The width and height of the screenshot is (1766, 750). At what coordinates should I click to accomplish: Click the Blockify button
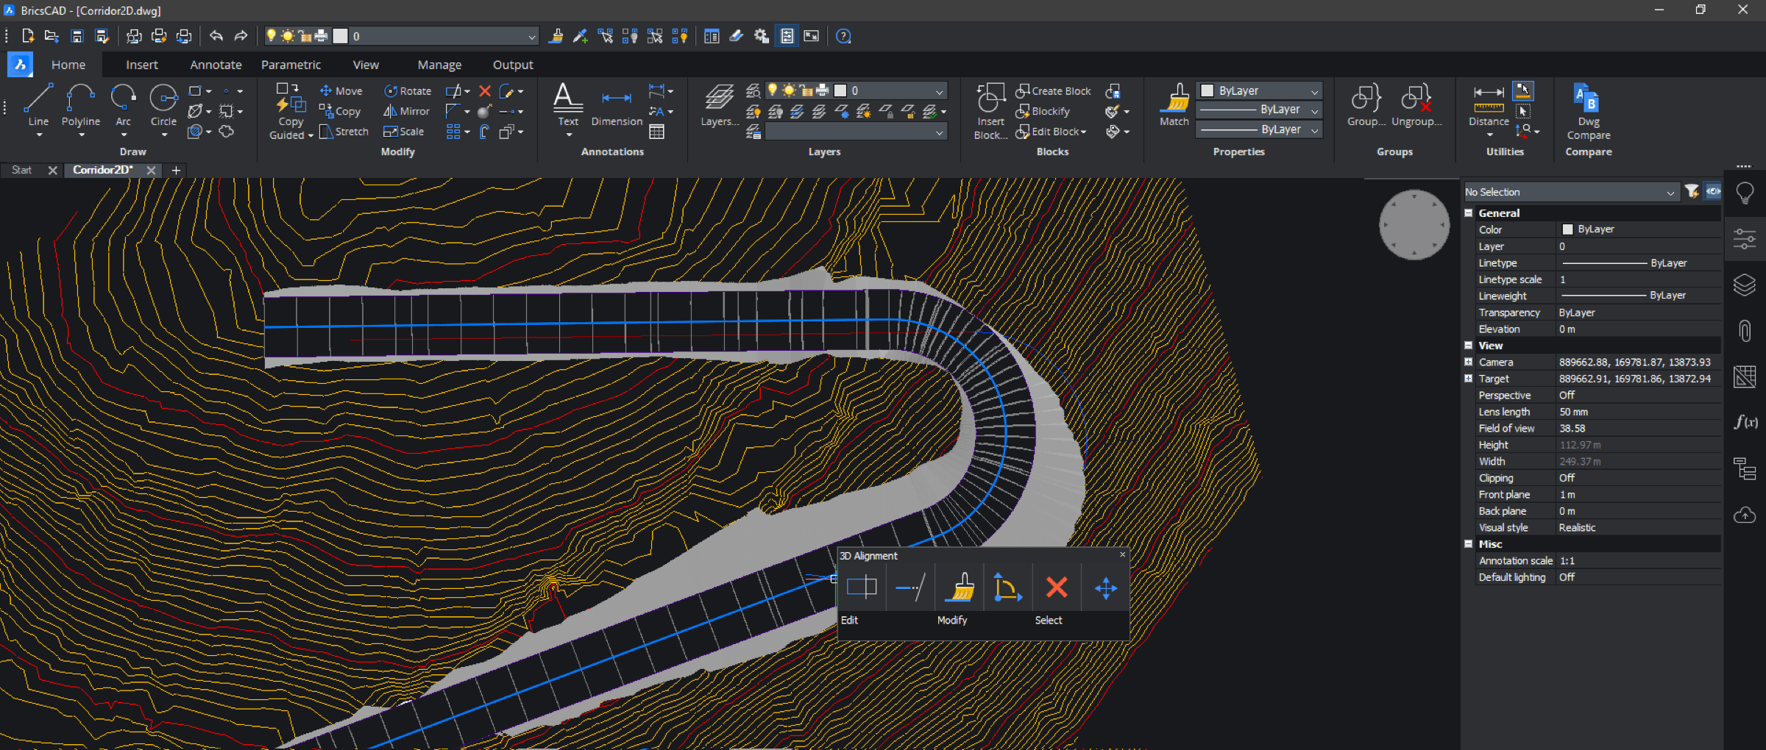(x=1043, y=111)
